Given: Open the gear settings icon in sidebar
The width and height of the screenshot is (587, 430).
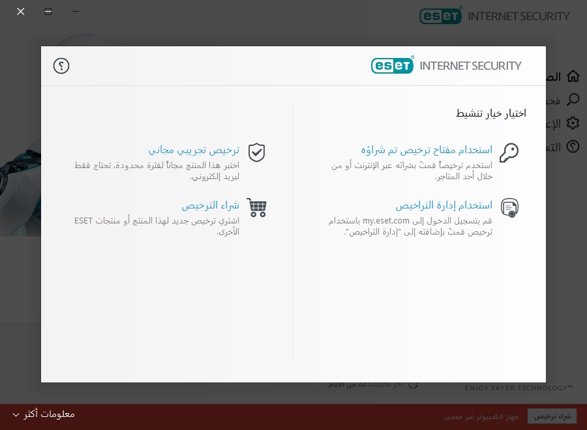Looking at the screenshot, I should tap(573, 123).
